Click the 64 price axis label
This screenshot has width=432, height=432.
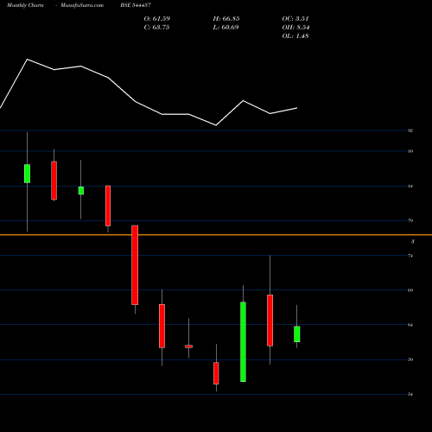(x=410, y=325)
